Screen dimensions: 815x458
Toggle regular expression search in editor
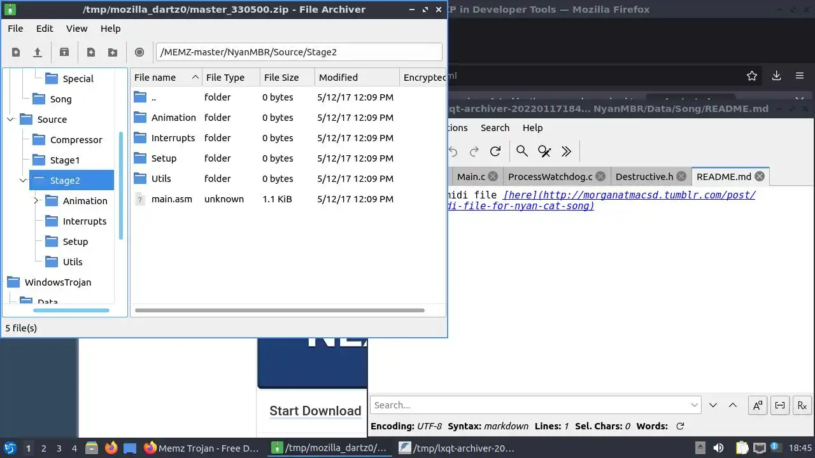pos(802,405)
